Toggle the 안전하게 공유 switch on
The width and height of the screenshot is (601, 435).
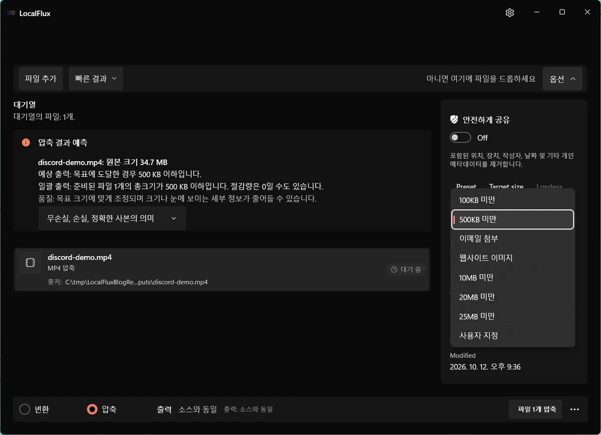460,138
